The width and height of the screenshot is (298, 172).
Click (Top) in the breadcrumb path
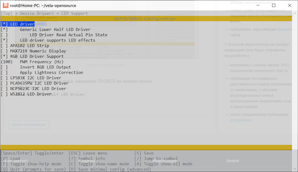tap(6, 13)
